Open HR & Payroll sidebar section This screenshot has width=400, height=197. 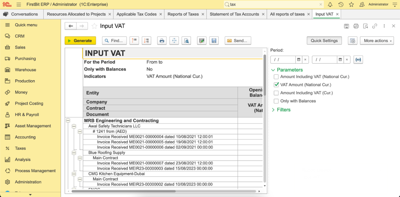[27, 115]
